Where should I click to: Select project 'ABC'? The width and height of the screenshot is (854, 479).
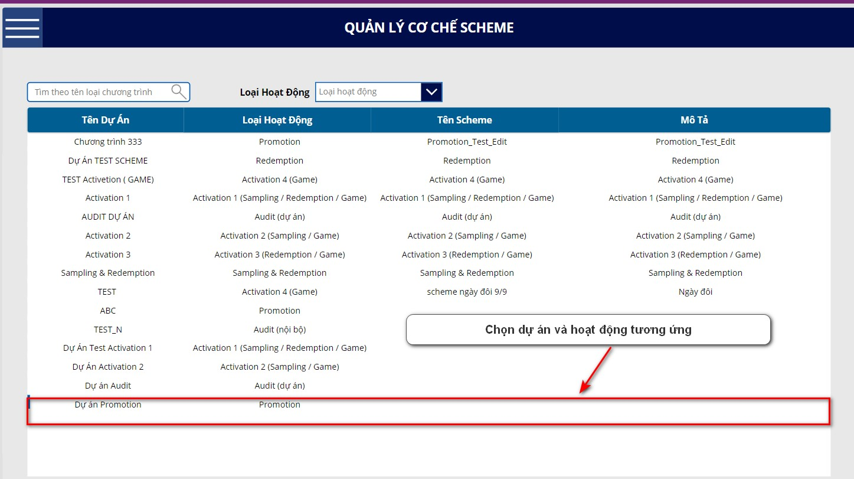[x=108, y=311]
